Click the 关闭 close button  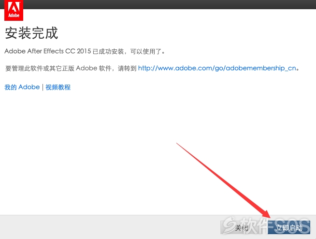(242, 228)
